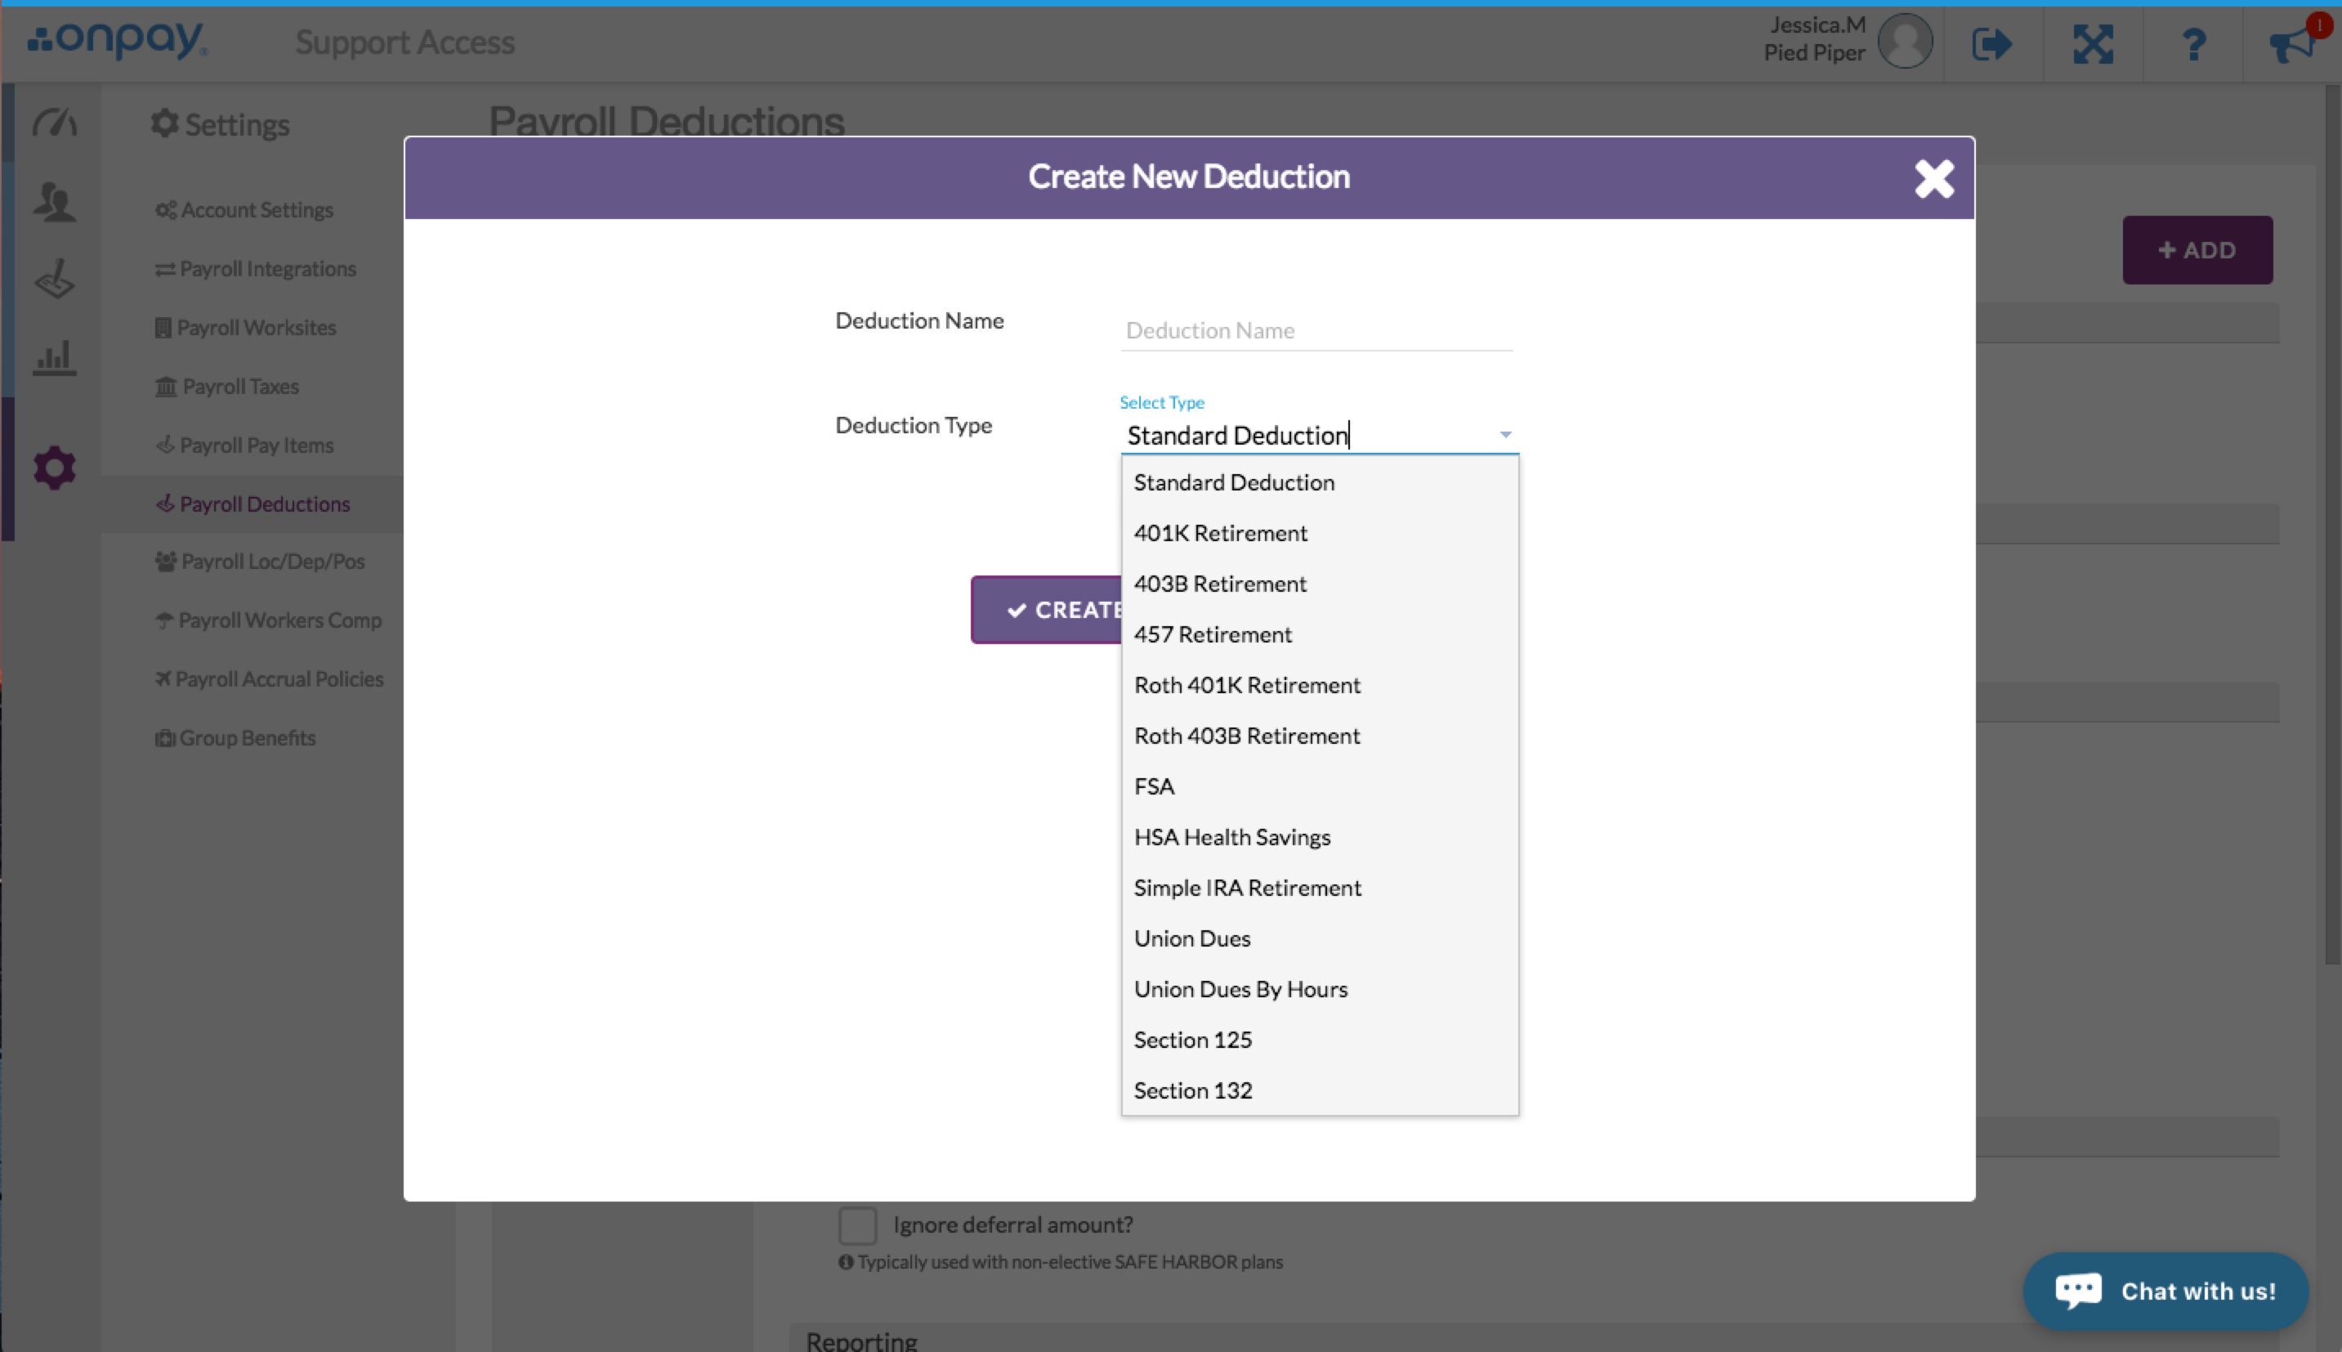Open Payroll Workers Comp link
Screen dimensions: 2342x1352
(268, 620)
